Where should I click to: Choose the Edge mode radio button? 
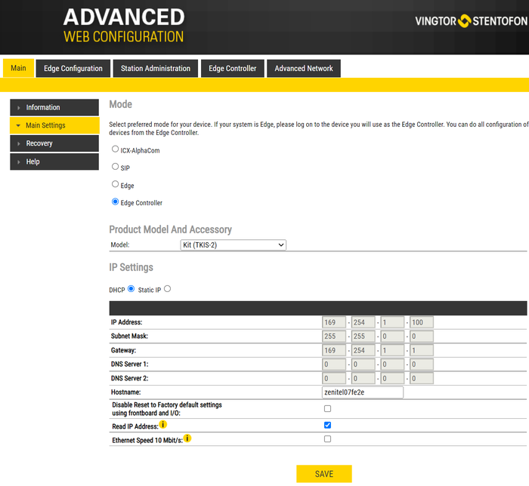(x=116, y=184)
